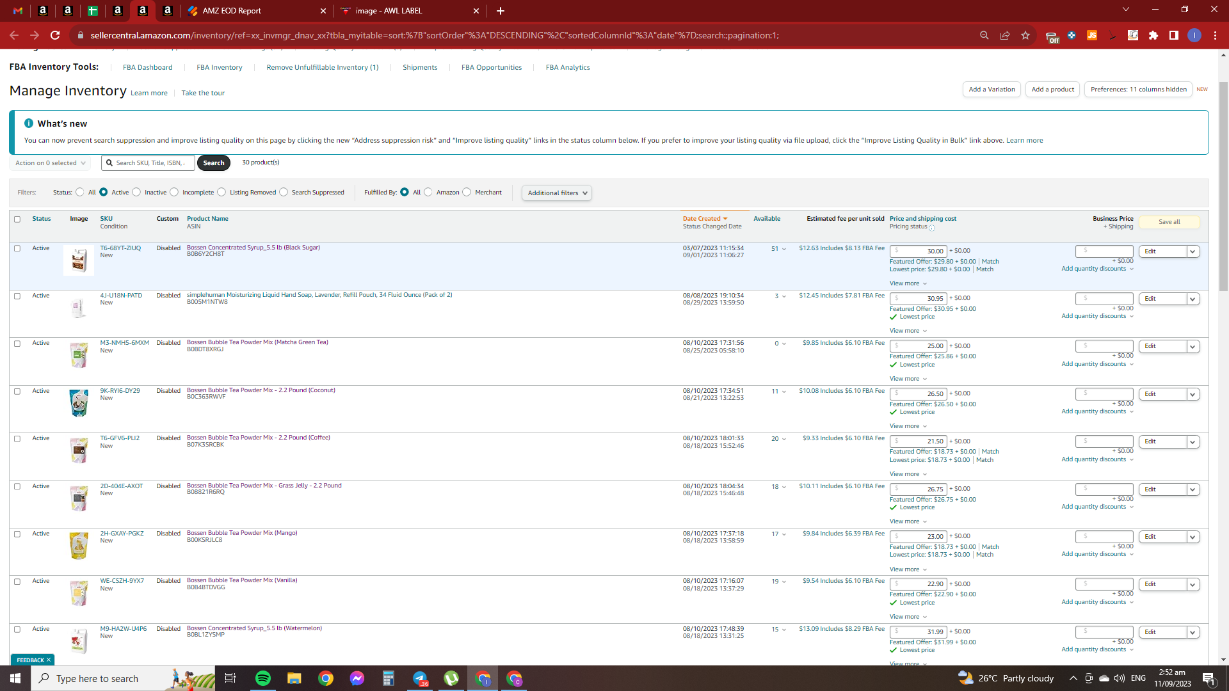Open uTorrent from the taskbar

coord(451,678)
